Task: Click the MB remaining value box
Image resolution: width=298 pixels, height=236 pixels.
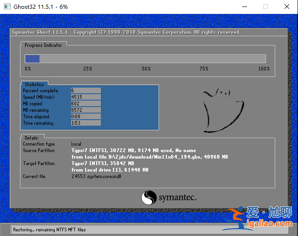Action: tap(86, 110)
